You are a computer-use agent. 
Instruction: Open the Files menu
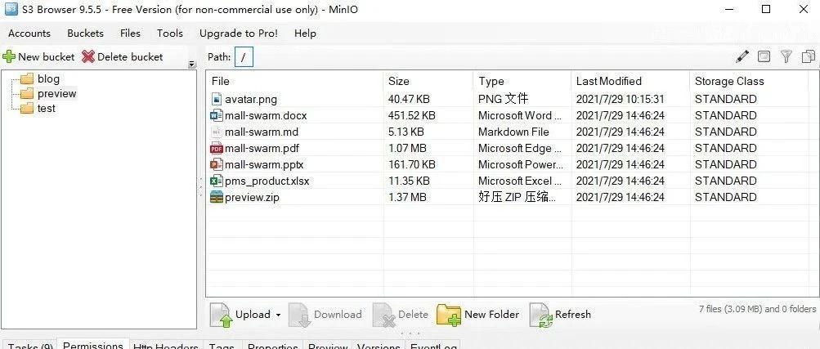pos(130,34)
